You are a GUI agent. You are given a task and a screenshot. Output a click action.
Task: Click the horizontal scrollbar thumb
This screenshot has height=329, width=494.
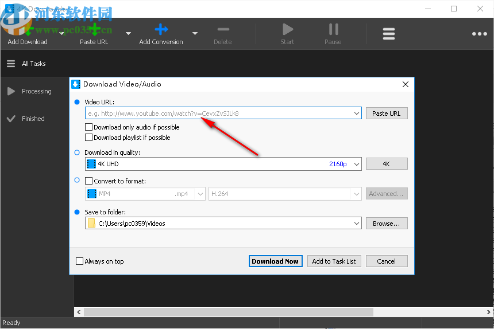click(229, 312)
